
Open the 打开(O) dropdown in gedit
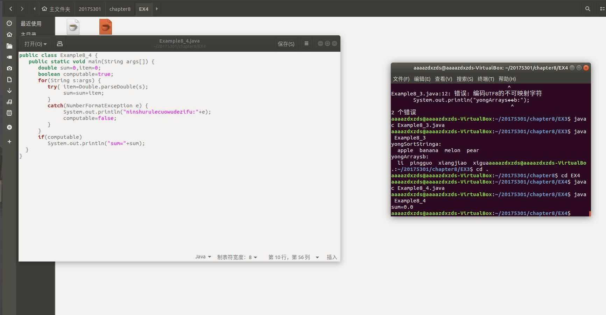[35, 44]
